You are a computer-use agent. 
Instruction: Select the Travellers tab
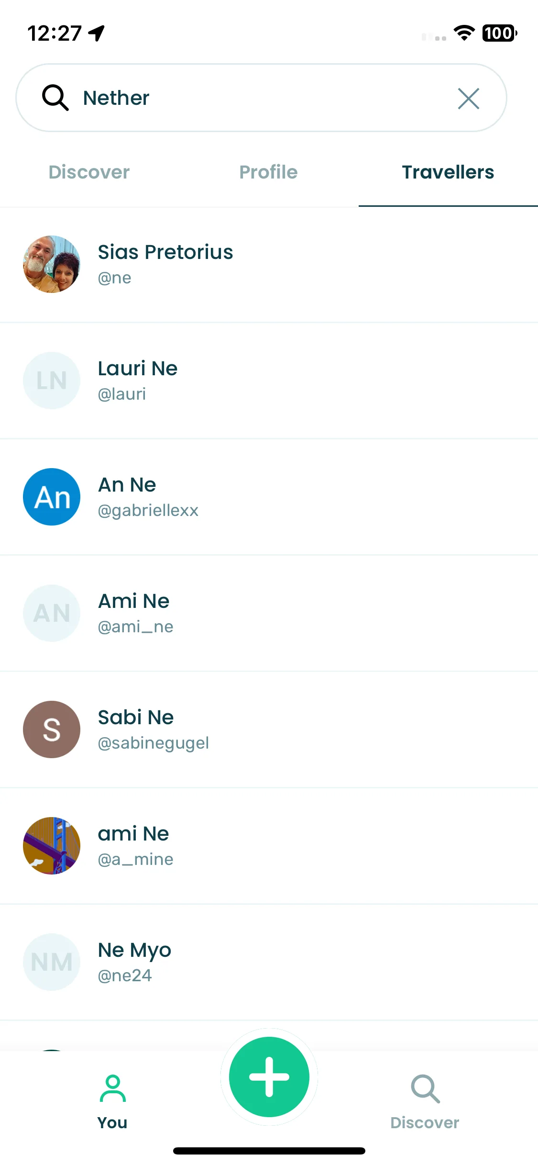pos(448,172)
